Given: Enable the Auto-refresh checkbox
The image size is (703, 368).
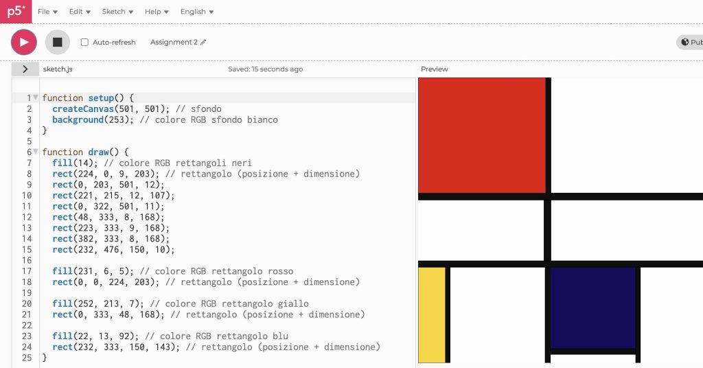Looking at the screenshot, I should (85, 43).
